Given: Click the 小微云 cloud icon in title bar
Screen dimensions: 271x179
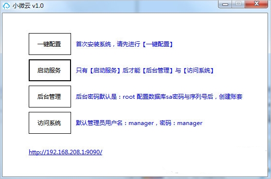Looking at the screenshot, I should click(x=6, y=6).
